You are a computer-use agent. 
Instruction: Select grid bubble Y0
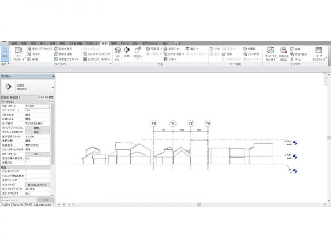(x=154, y=123)
